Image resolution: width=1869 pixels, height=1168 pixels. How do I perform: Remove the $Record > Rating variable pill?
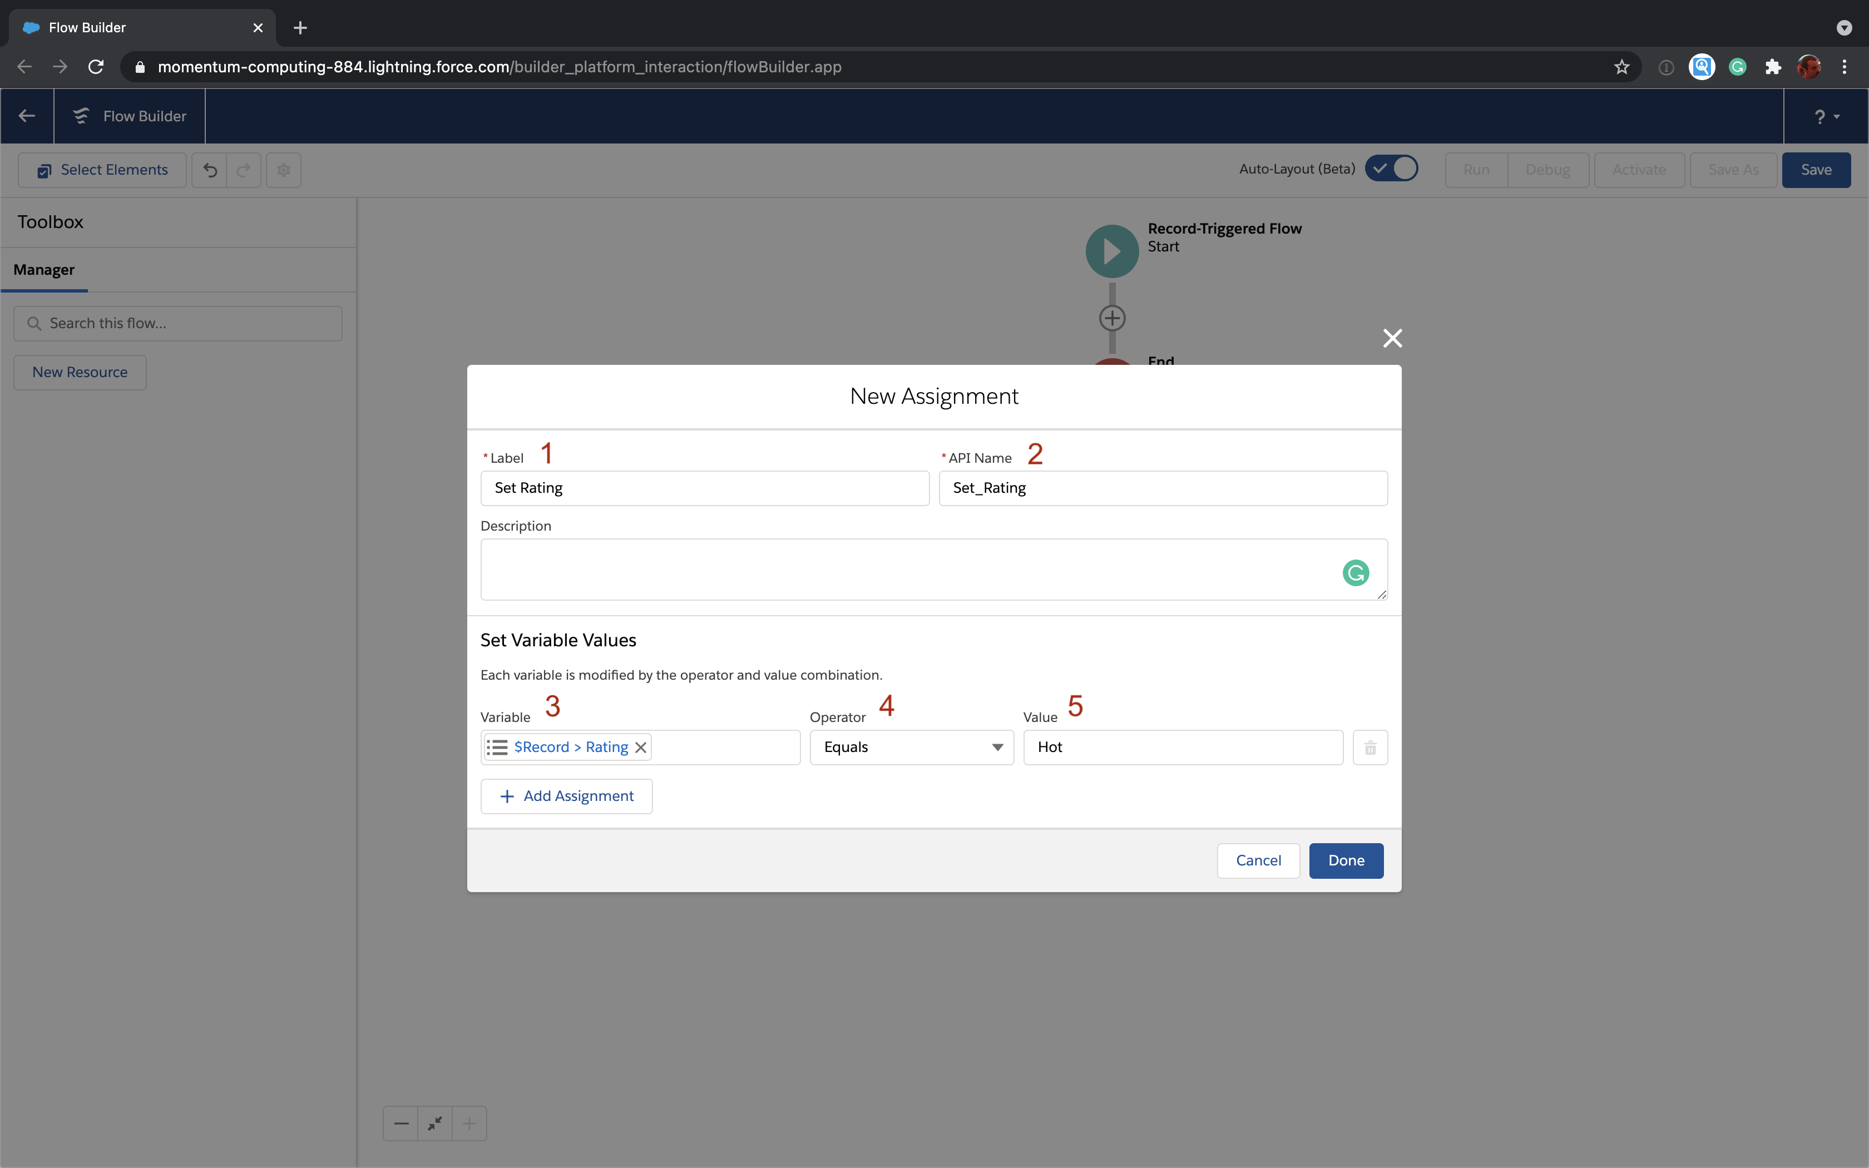pyautogui.click(x=640, y=747)
